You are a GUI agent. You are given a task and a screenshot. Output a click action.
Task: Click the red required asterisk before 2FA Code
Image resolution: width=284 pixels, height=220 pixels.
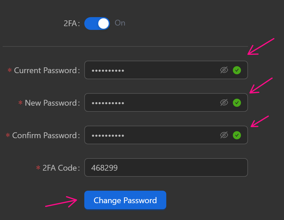point(38,168)
